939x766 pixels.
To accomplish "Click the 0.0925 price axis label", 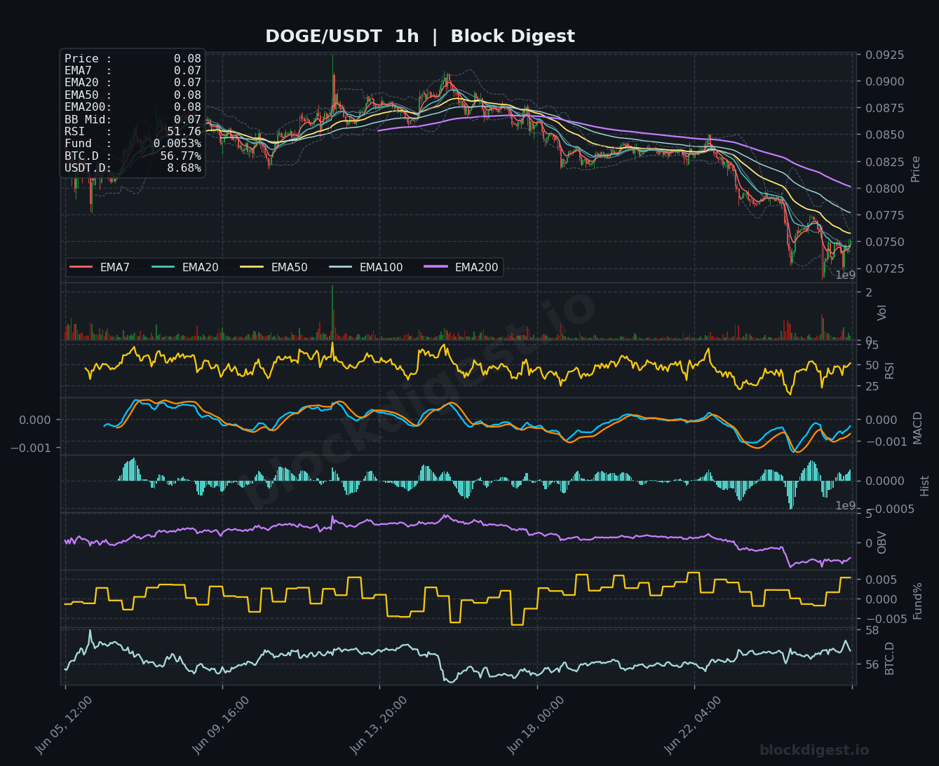I will [884, 55].
